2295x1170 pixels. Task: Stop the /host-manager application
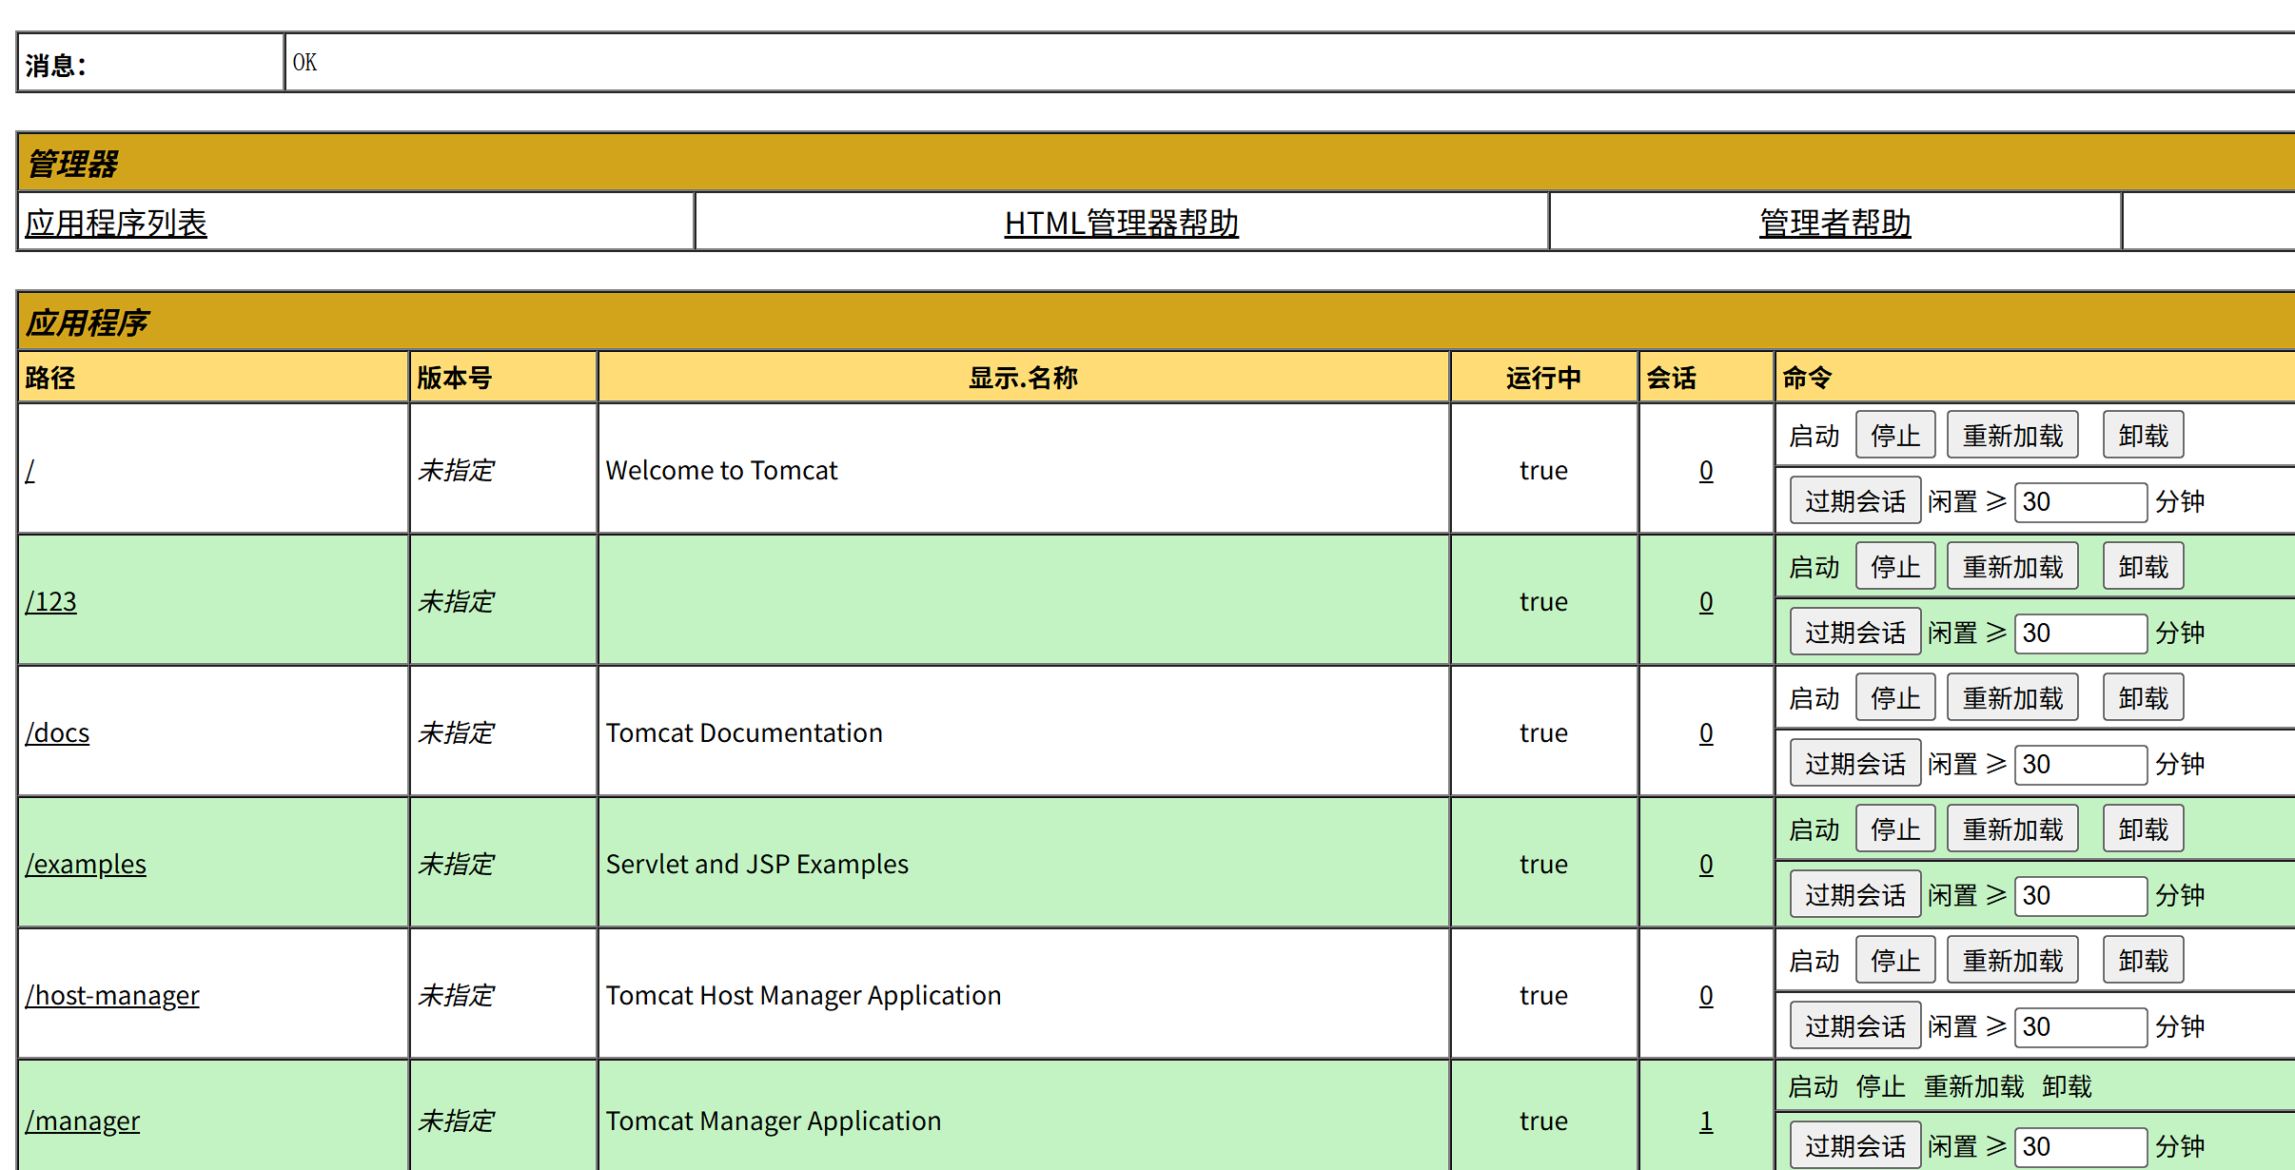[x=1894, y=961]
